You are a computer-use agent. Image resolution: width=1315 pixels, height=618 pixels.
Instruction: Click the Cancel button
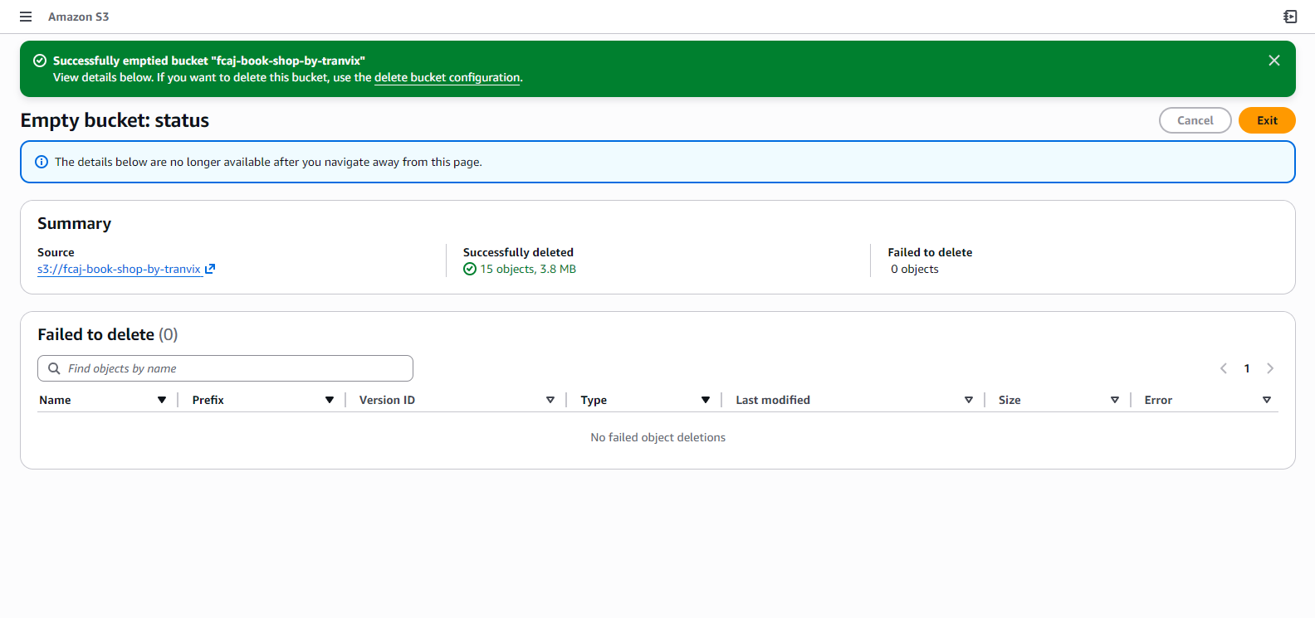click(x=1195, y=120)
